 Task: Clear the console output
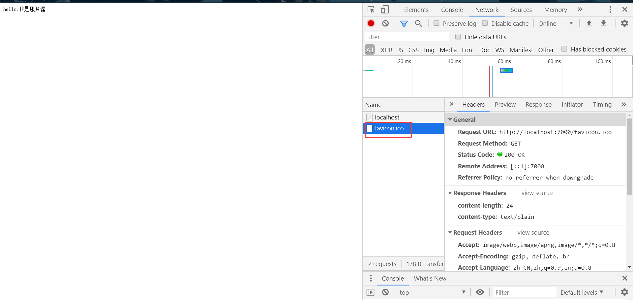click(385, 292)
